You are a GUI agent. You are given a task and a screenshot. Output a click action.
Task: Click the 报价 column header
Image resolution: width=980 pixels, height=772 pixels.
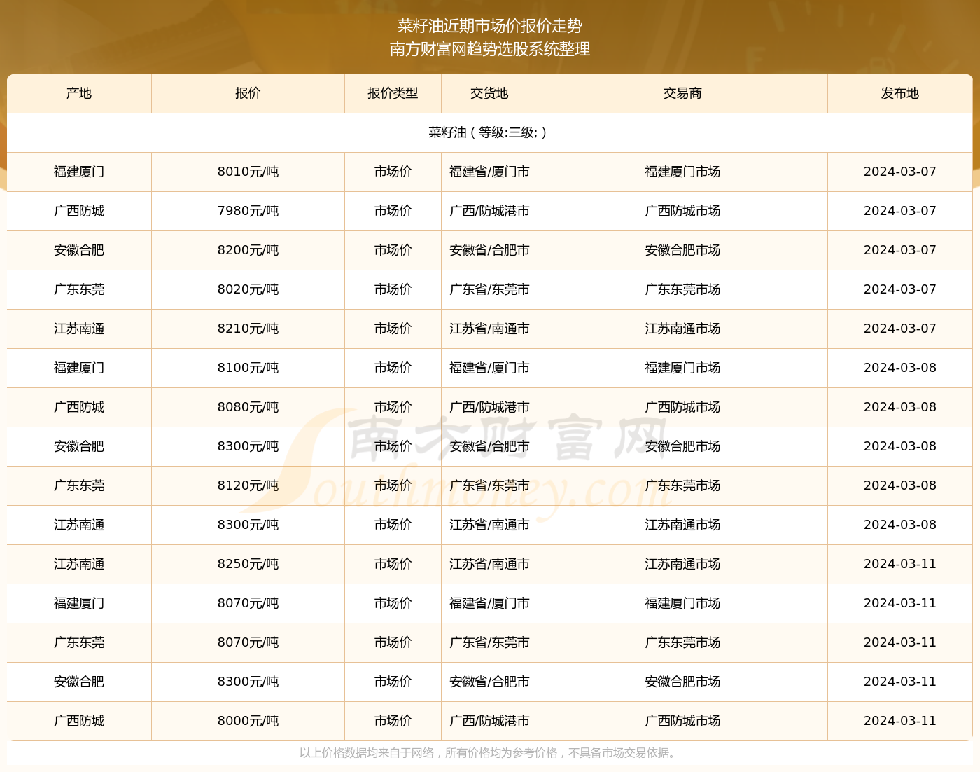tap(248, 93)
